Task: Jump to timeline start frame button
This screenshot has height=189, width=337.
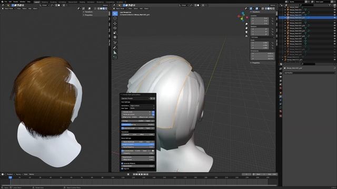Action: tap(134, 174)
